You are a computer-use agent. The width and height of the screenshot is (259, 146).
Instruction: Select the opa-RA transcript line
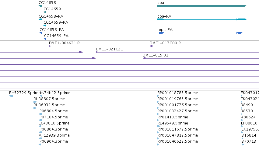tap(202, 19)
